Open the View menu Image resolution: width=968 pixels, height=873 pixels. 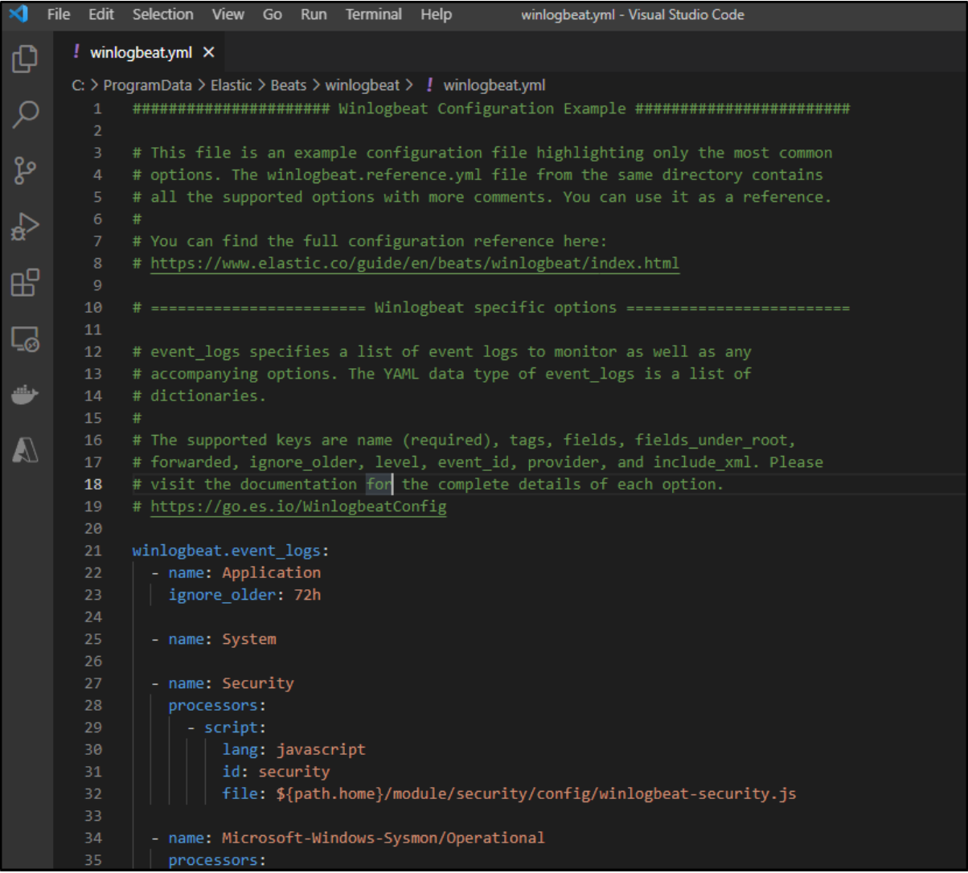228,14
